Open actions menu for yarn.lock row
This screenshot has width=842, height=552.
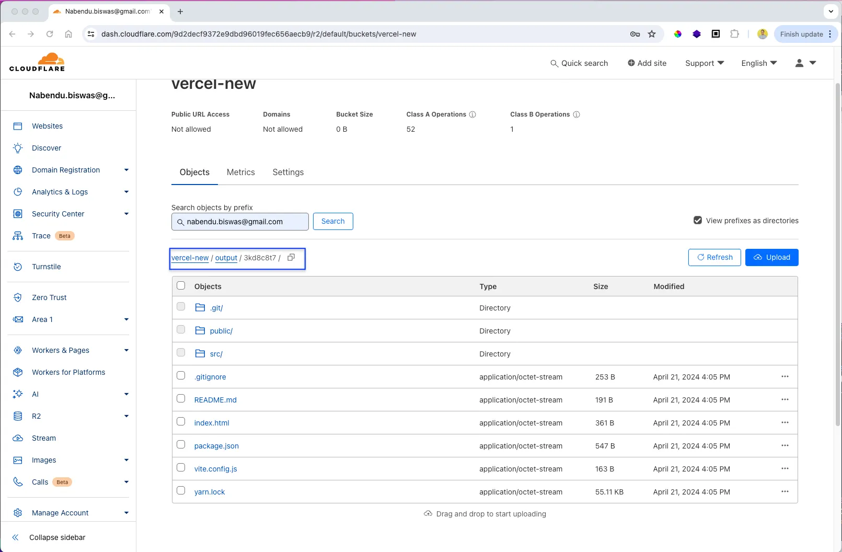785,491
